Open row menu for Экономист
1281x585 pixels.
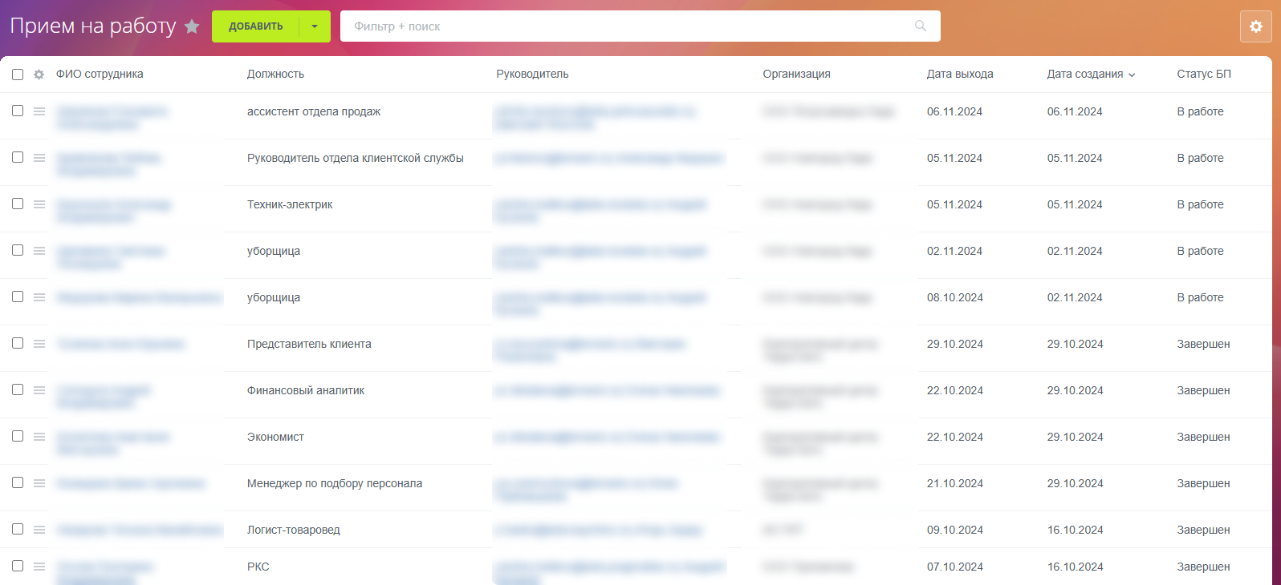tap(39, 436)
